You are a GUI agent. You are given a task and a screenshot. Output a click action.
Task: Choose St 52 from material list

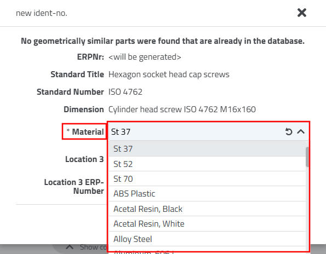click(207, 164)
